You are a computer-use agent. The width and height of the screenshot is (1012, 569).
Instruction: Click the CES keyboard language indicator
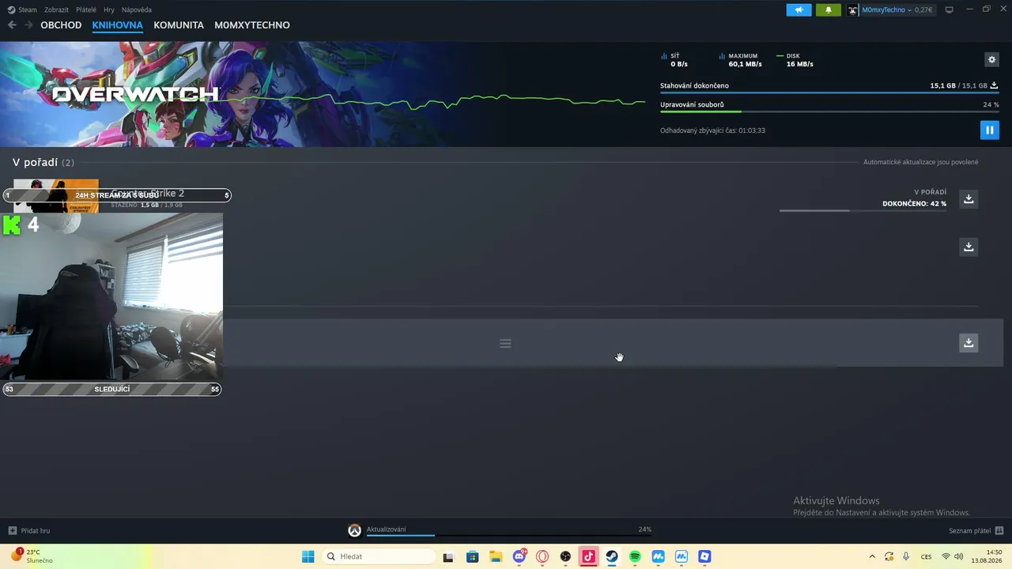[926, 556]
